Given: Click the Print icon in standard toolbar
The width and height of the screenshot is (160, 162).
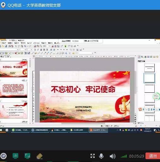Looking at the screenshot, I should point(10,46).
